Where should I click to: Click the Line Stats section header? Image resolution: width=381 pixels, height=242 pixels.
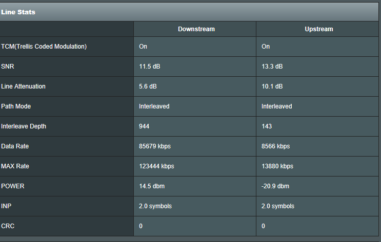pyautogui.click(x=18, y=12)
